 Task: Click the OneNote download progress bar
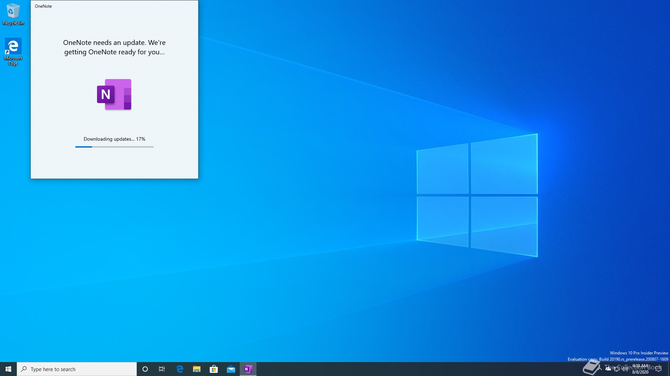114,147
